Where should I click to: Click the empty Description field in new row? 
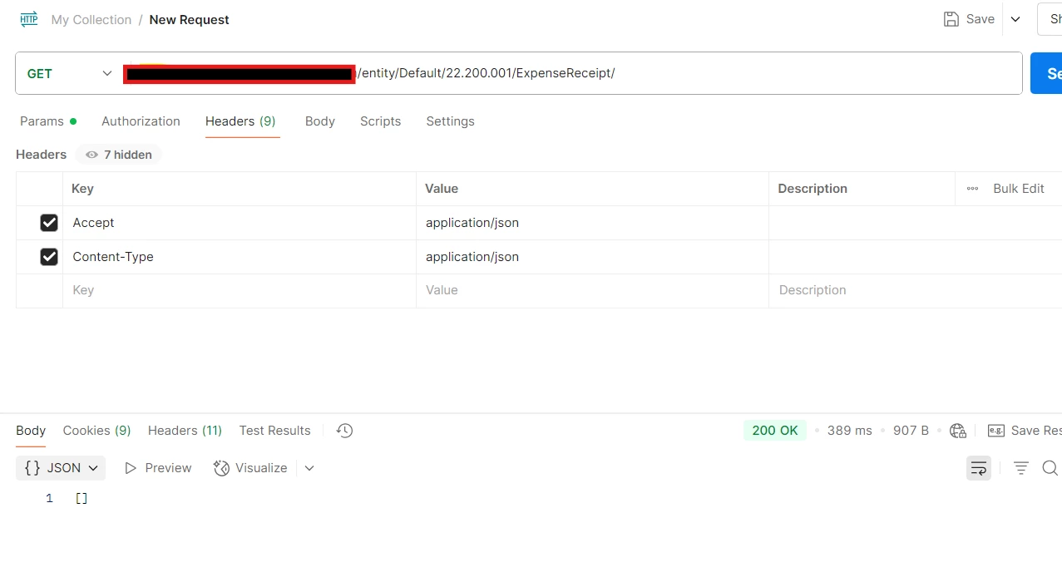pos(915,291)
